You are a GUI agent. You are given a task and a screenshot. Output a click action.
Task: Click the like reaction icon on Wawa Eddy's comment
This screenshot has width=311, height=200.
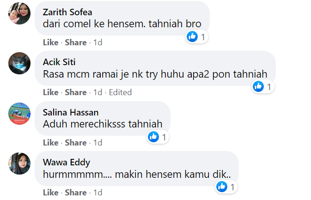point(222,187)
